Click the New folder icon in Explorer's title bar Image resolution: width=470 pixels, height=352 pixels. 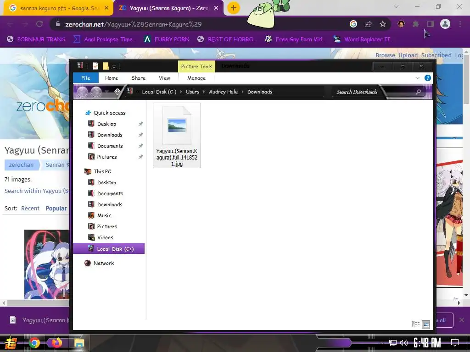coord(106,66)
